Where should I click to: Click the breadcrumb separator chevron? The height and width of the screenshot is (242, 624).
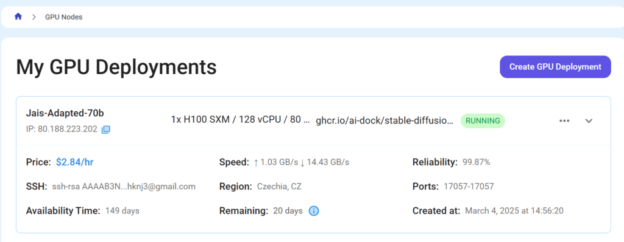tap(34, 17)
